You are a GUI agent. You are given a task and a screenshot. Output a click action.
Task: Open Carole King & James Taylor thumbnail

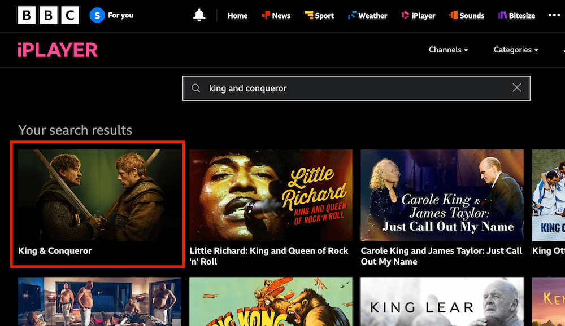click(442, 195)
